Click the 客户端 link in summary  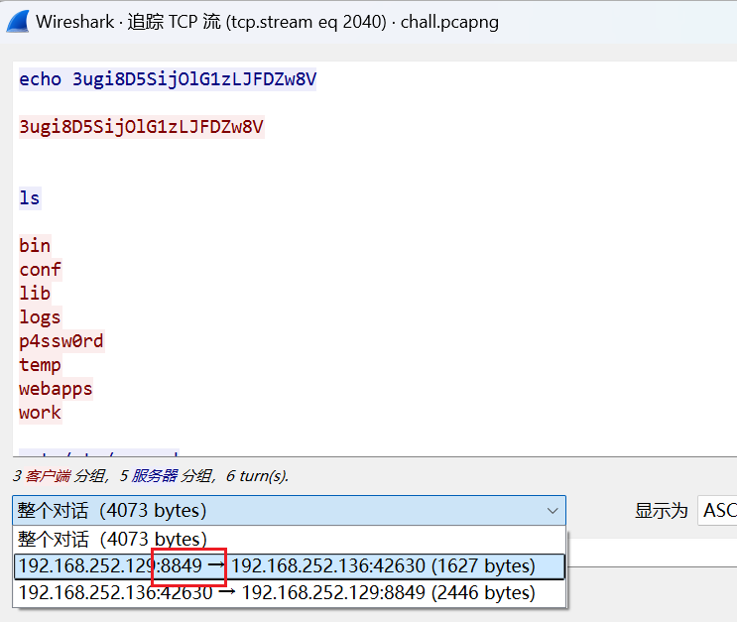tap(47, 476)
